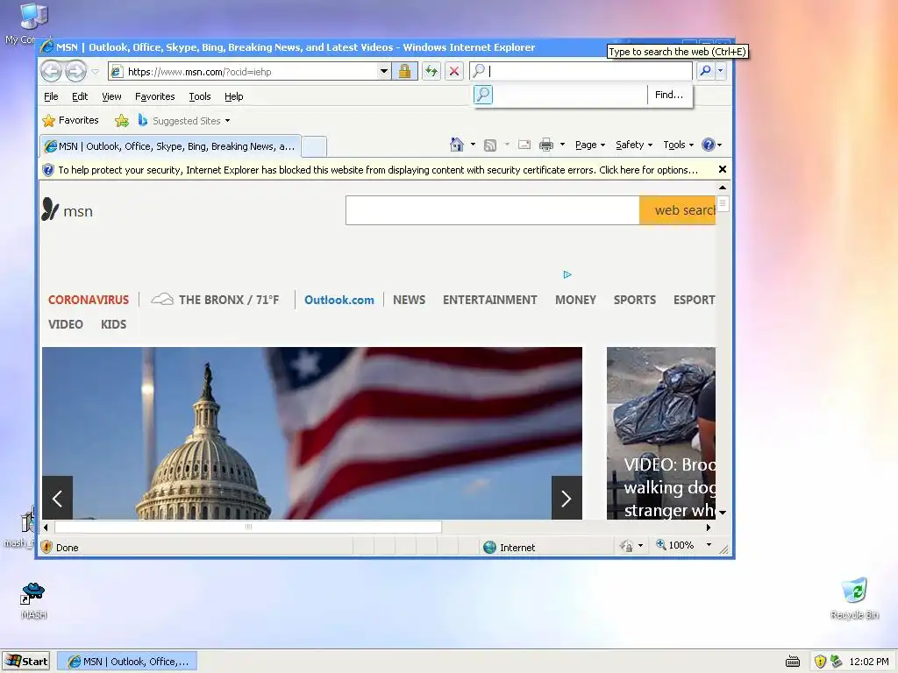Open the KIDS section link
Image resolution: width=898 pixels, height=673 pixels.
click(113, 324)
